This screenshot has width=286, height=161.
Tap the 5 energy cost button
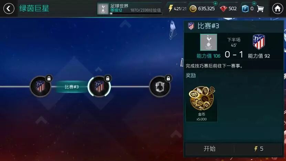[x=258, y=149]
